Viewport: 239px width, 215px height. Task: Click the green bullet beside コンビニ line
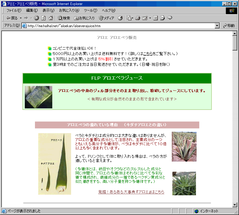pyautogui.click(x=50, y=48)
